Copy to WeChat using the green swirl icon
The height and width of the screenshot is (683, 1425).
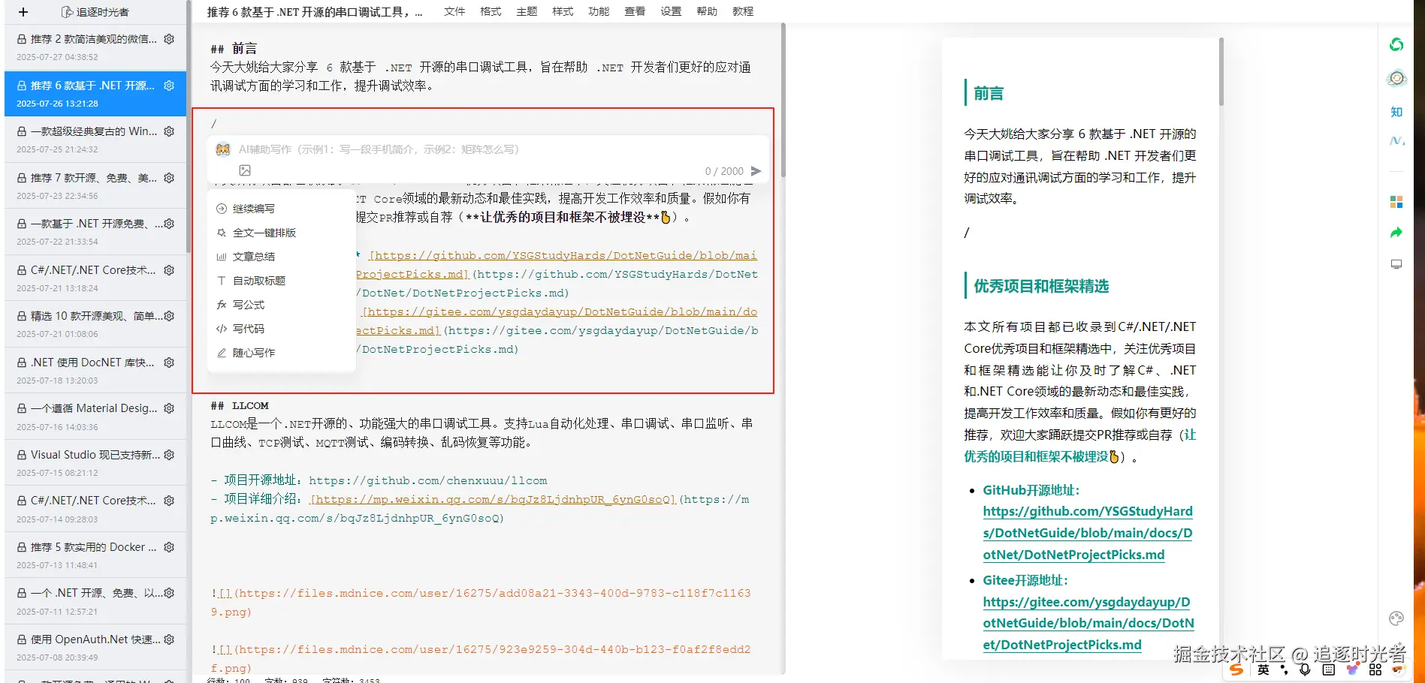(1396, 45)
